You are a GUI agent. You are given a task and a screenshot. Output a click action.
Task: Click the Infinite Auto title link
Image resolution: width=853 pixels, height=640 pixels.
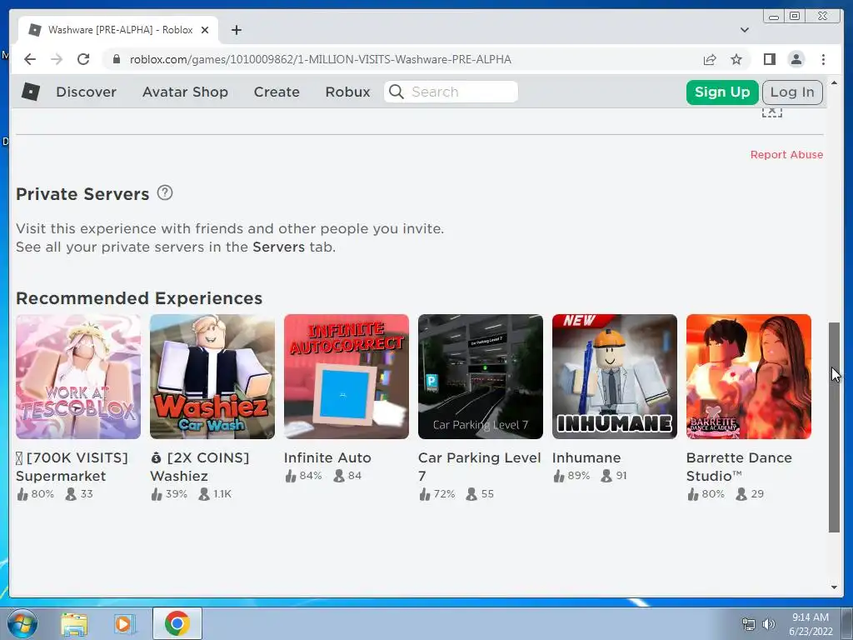click(x=327, y=457)
